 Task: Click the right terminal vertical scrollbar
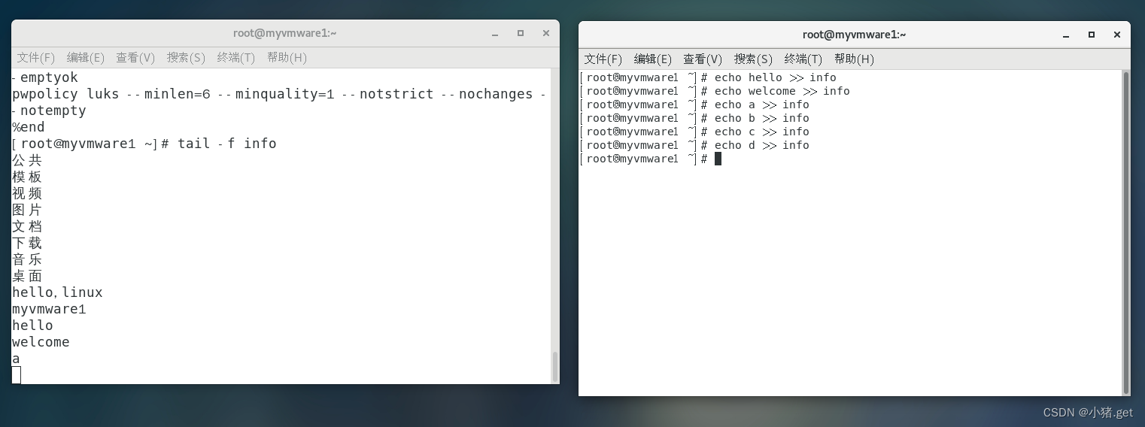tap(1126, 232)
